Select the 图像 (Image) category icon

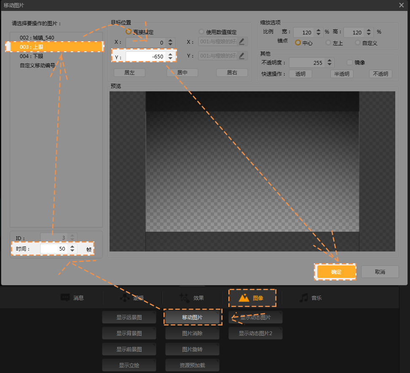[x=244, y=298]
